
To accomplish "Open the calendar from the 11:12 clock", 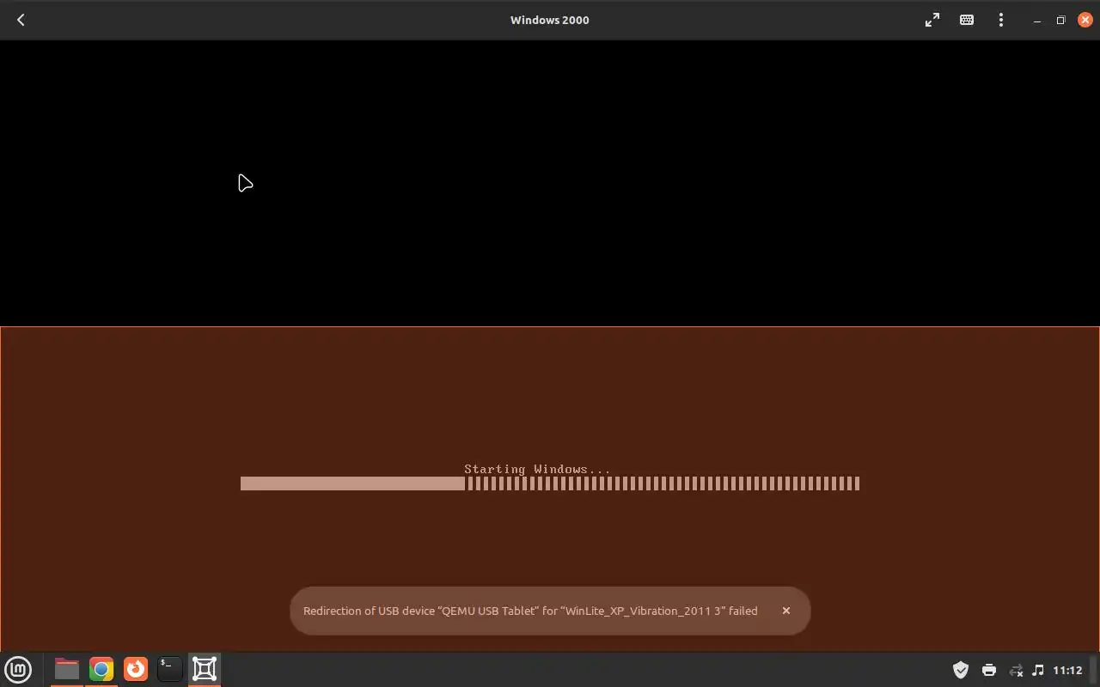I will tap(1067, 670).
